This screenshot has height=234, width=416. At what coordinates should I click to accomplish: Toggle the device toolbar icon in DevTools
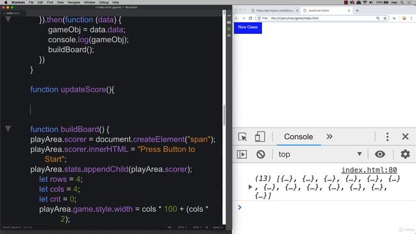[x=260, y=137]
